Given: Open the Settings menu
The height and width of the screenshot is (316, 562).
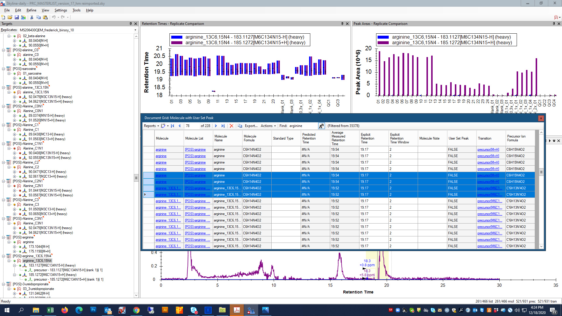Looking at the screenshot, I should [61, 10].
